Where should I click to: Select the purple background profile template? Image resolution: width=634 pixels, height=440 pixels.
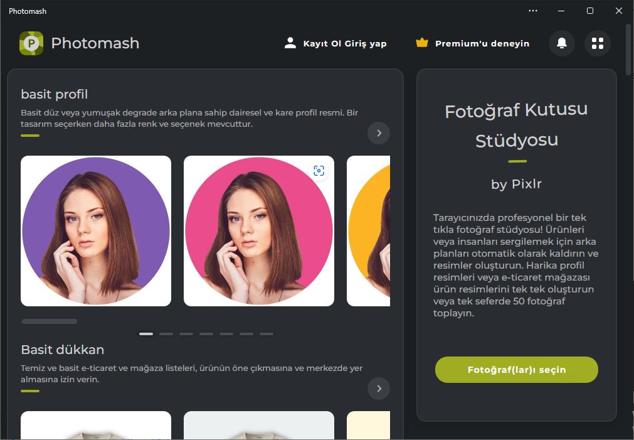[96, 231]
